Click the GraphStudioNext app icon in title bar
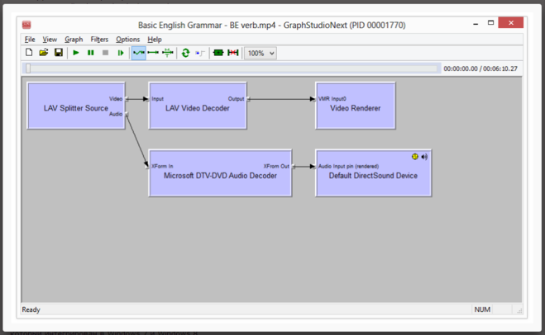Screen dimensions: 545x335 tap(26, 25)
